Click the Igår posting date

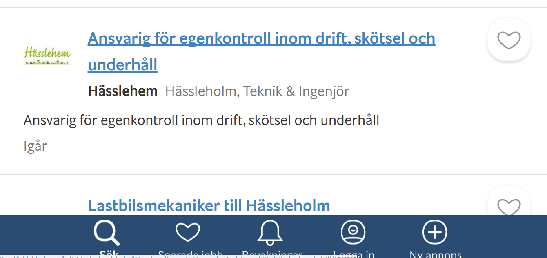36,146
